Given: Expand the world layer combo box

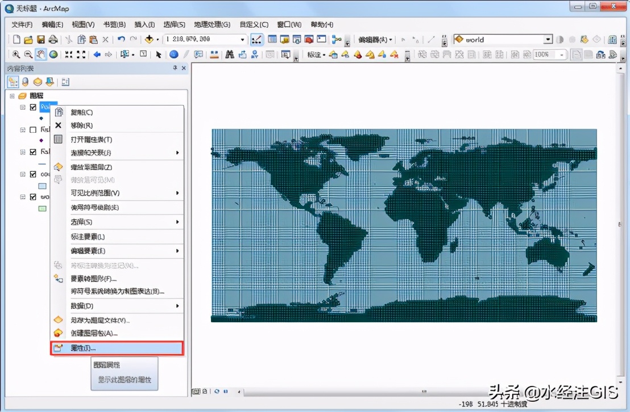Looking at the screenshot, I should pos(548,40).
